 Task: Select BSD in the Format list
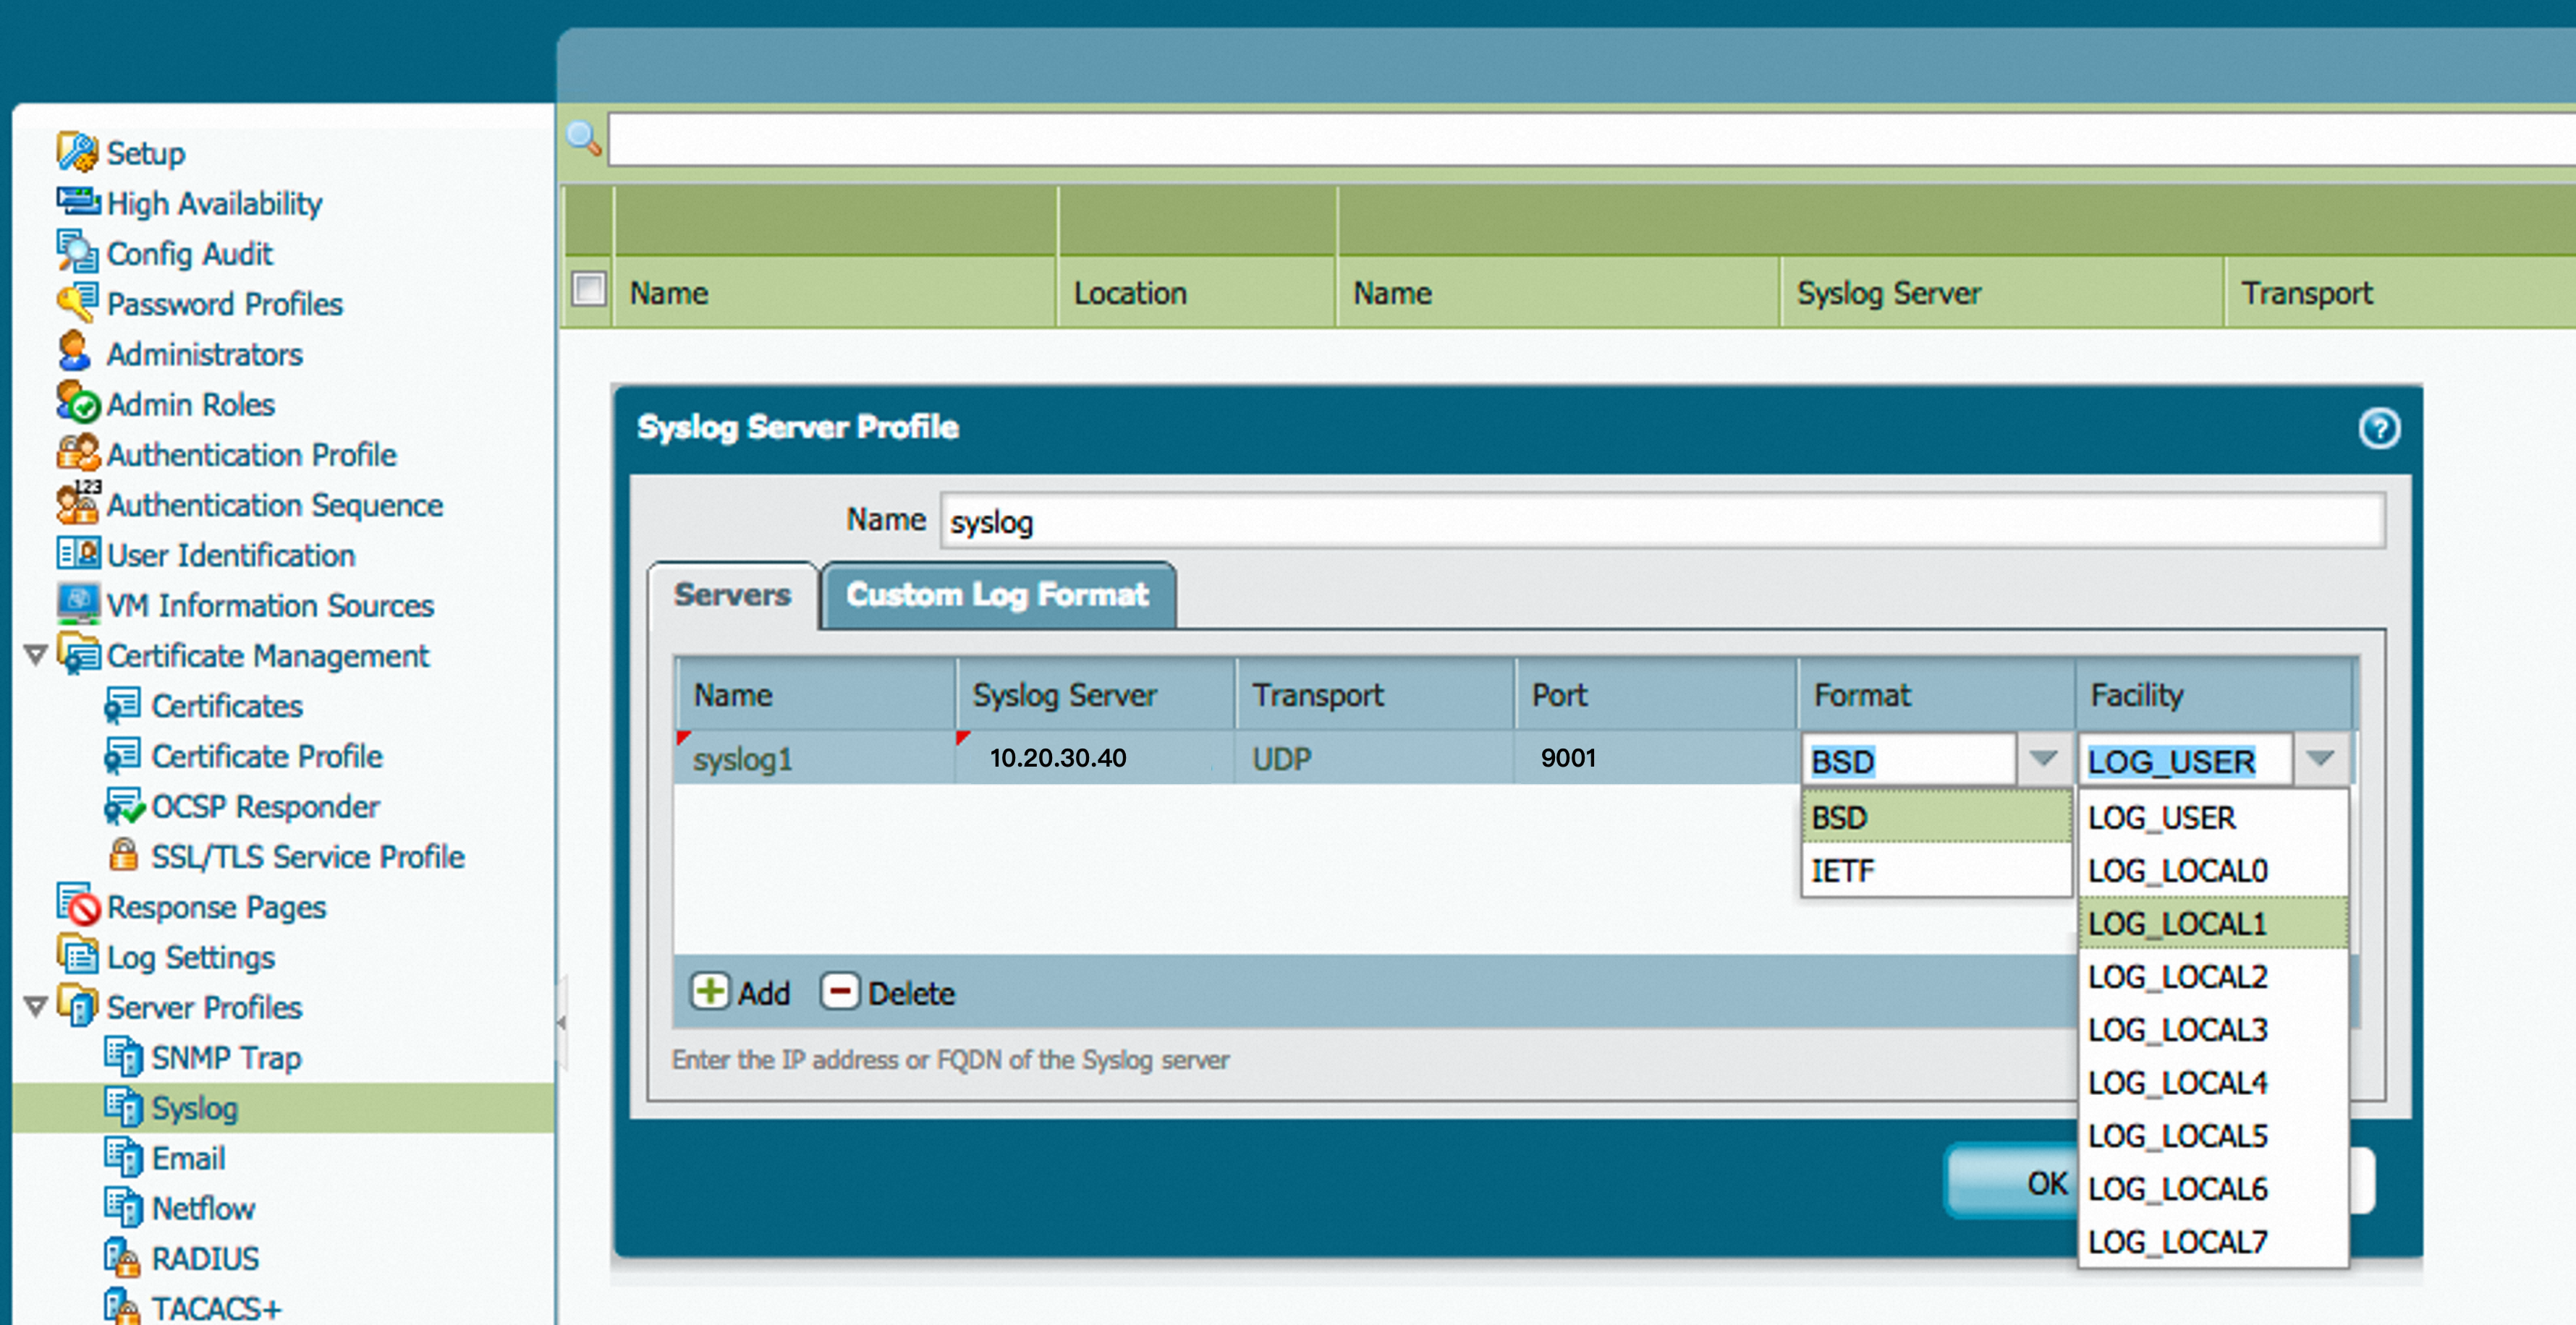[x=1937, y=817]
